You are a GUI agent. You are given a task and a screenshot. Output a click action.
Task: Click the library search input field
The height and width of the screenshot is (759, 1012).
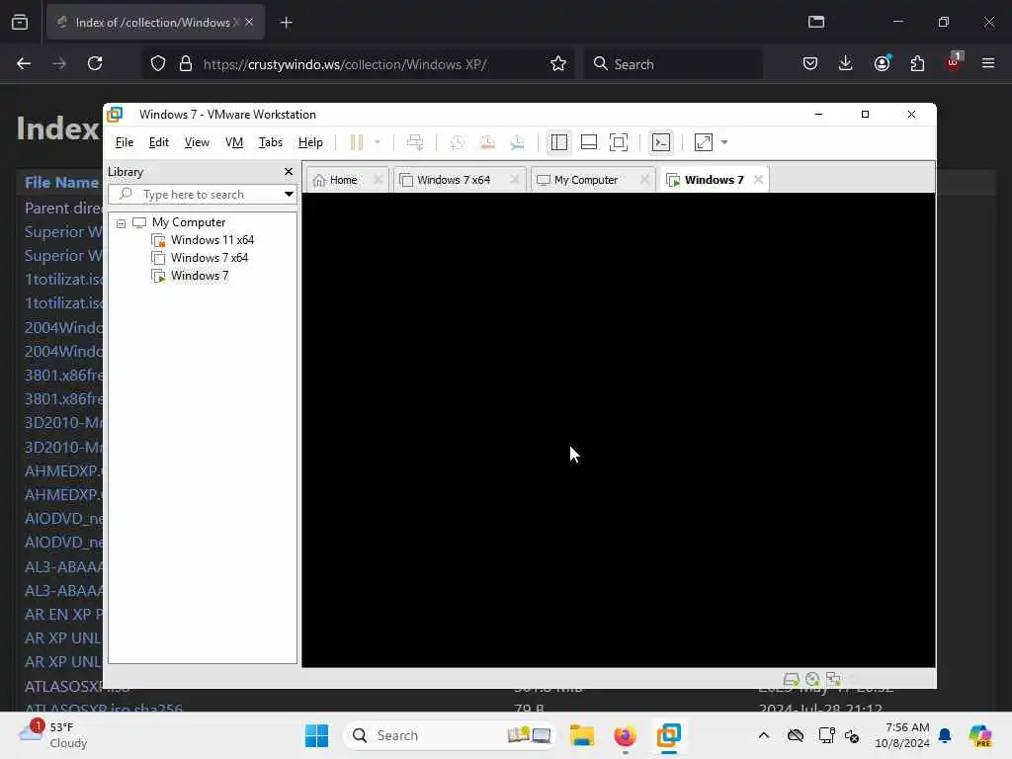click(197, 195)
